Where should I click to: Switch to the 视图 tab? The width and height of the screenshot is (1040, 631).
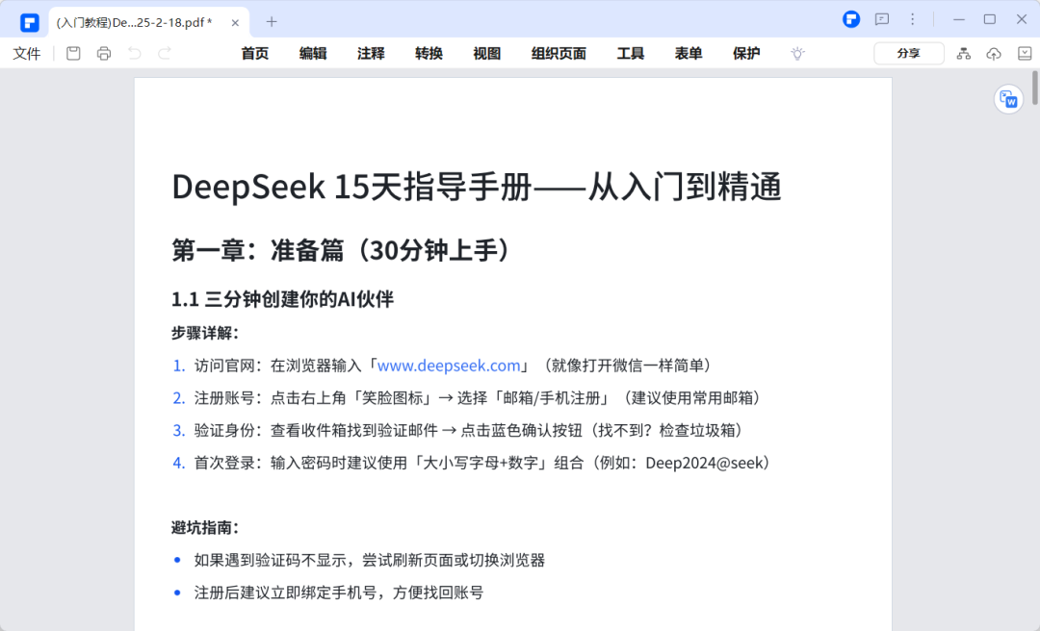coord(487,54)
